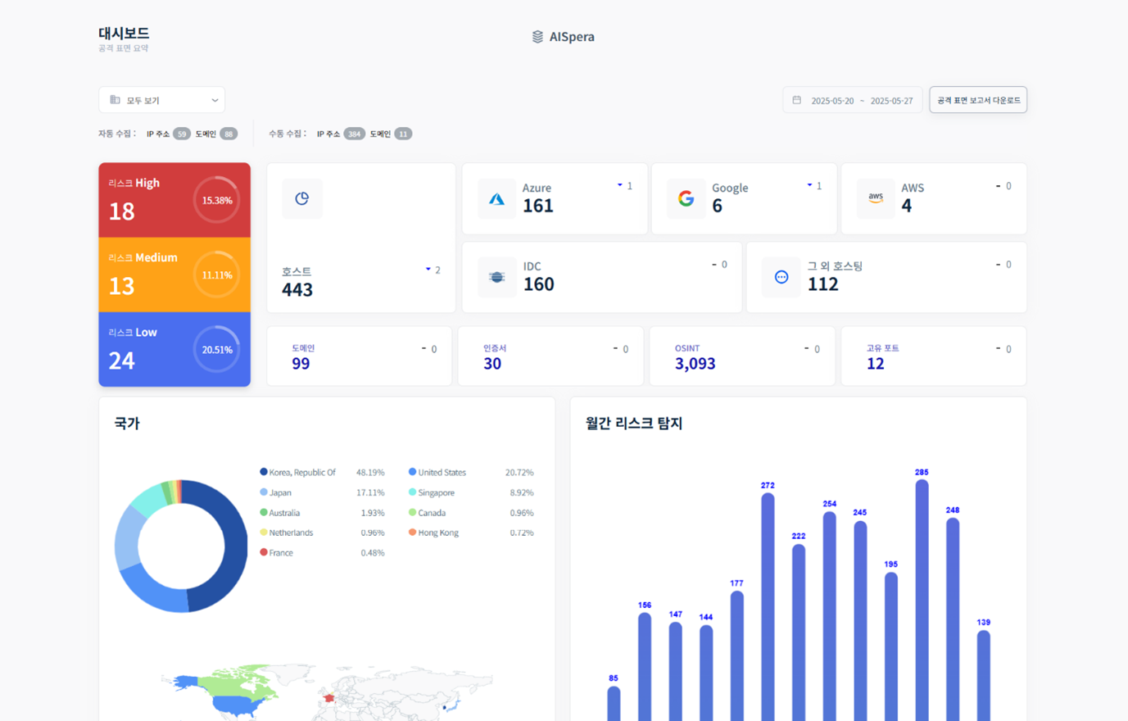This screenshot has height=721, width=1128.
Task: Click the AISpera logo icon
Action: click(x=537, y=37)
